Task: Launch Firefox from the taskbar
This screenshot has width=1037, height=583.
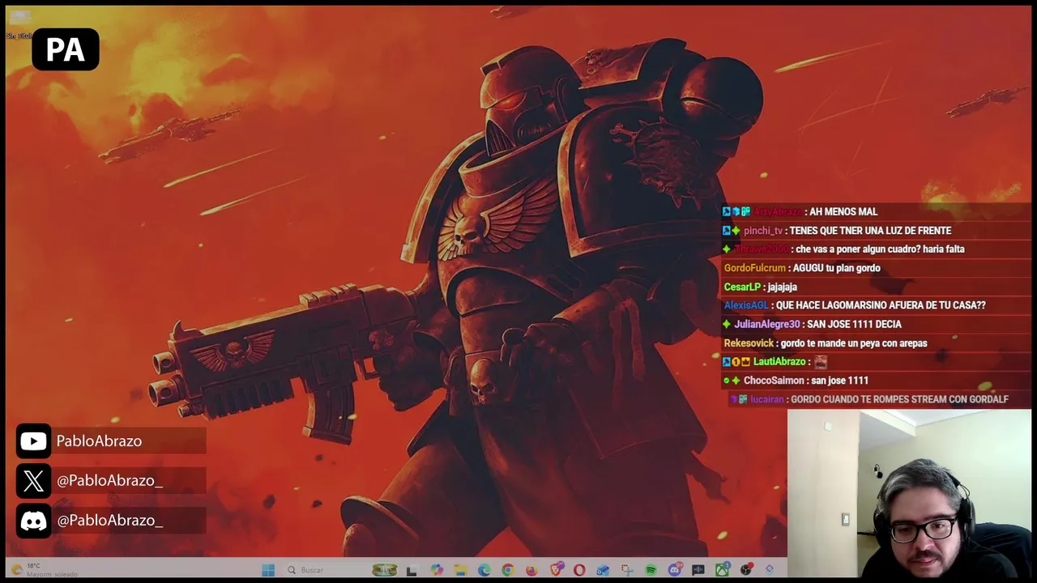Action: click(531, 570)
